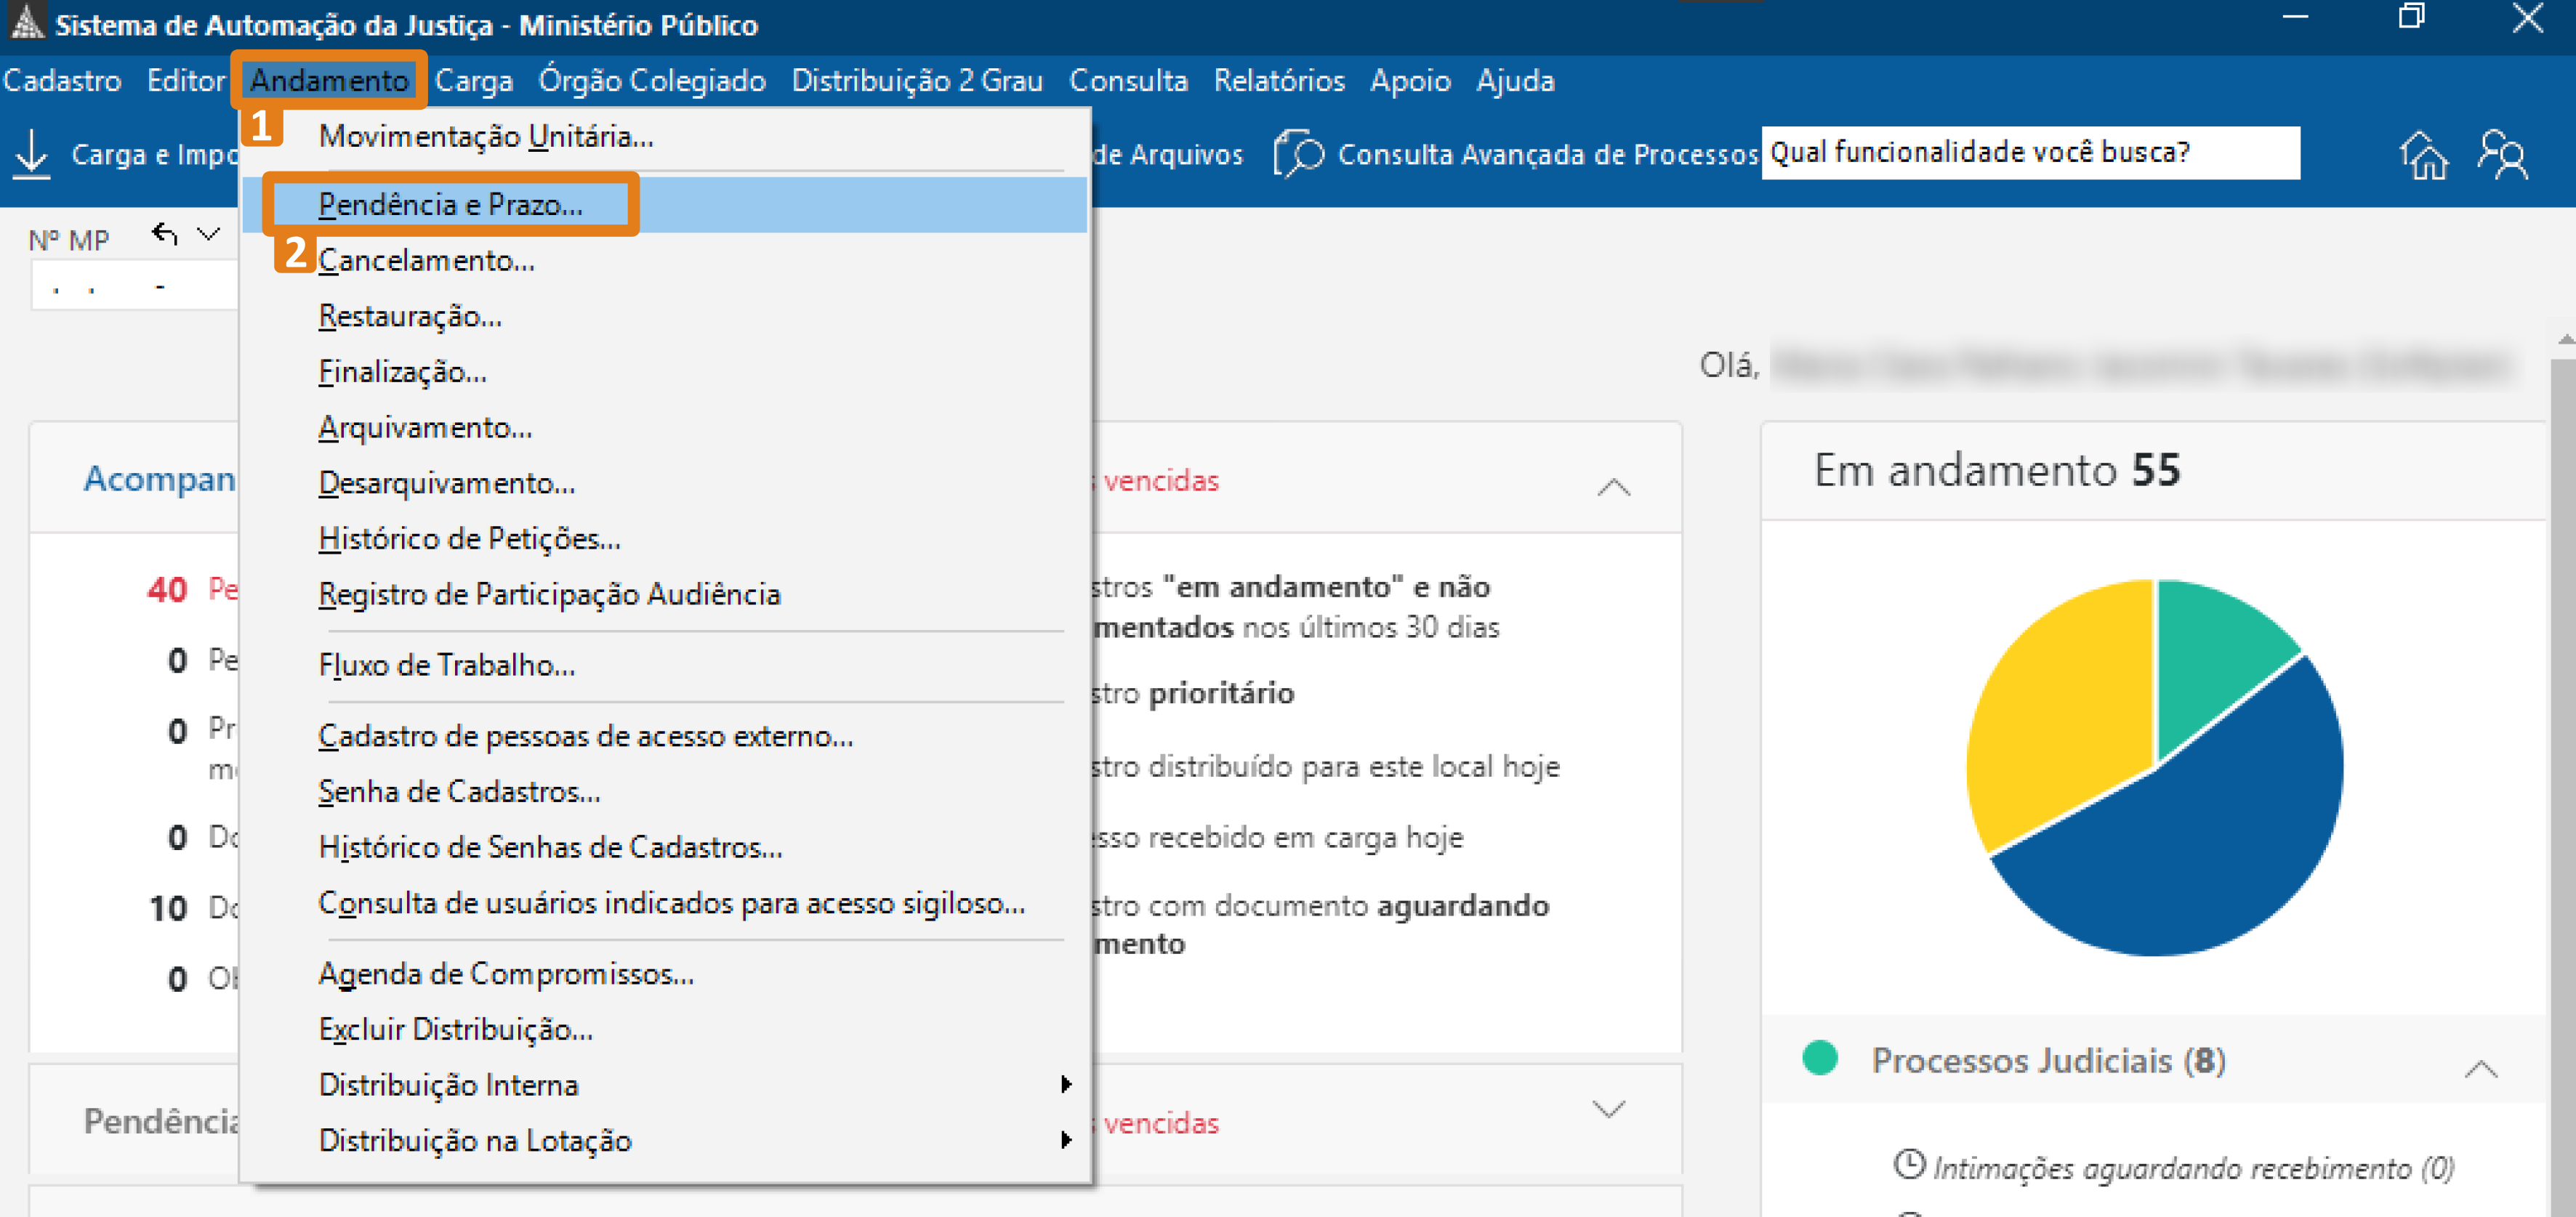Open the Relatórios menu
The image size is (2576, 1217).
(x=1279, y=80)
